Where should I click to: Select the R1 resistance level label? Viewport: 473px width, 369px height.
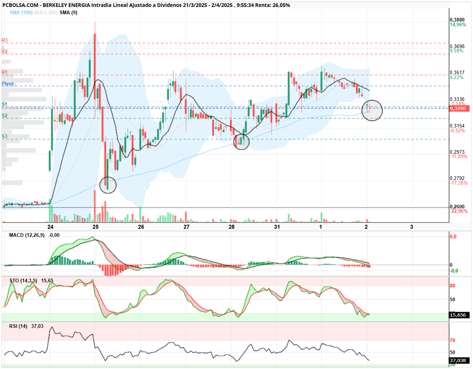4,72
